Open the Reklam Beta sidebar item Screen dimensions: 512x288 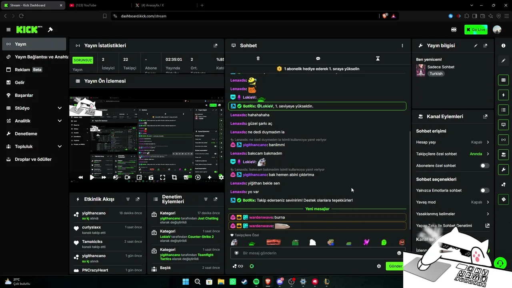[34, 70]
